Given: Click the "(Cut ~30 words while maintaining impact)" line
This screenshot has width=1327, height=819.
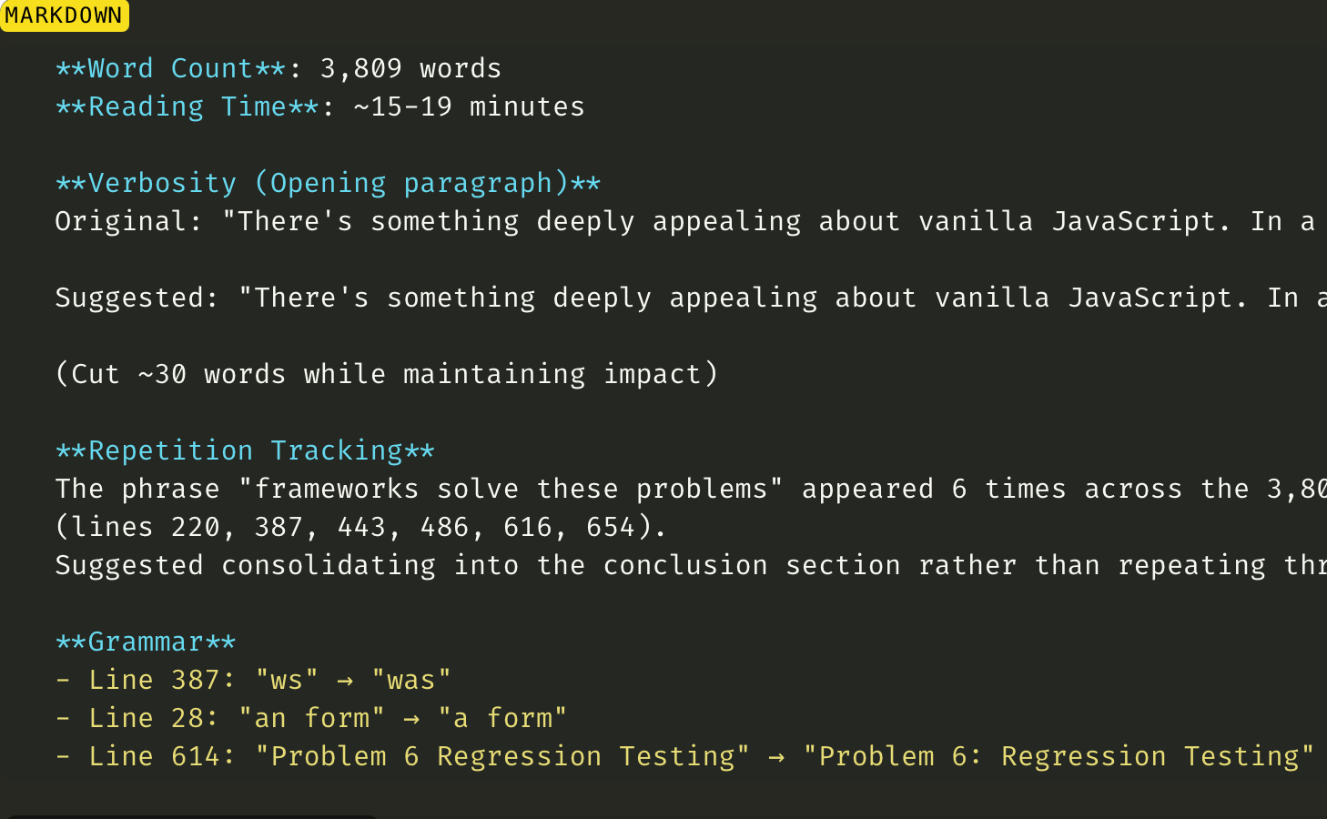Looking at the screenshot, I should point(387,375).
